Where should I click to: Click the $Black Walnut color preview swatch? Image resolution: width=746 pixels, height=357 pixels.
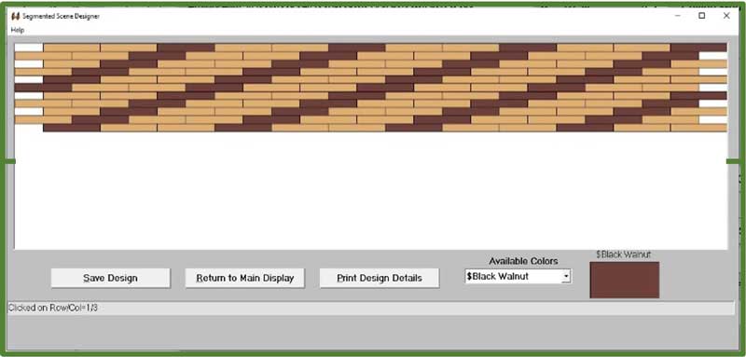624,280
